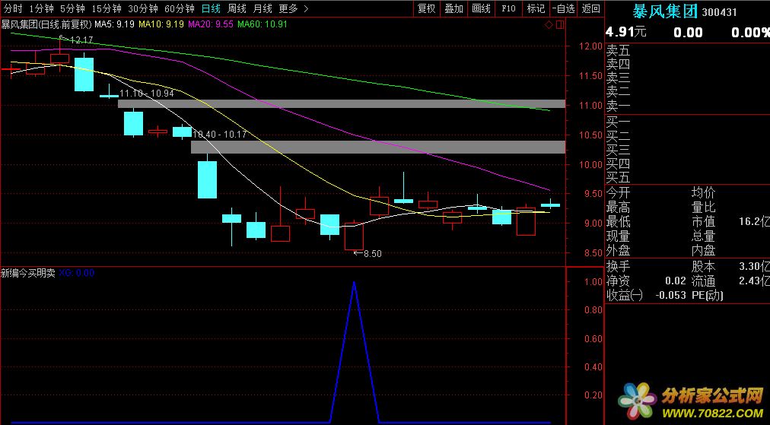
Task: Click the 返回 back button
Action: tap(590, 8)
